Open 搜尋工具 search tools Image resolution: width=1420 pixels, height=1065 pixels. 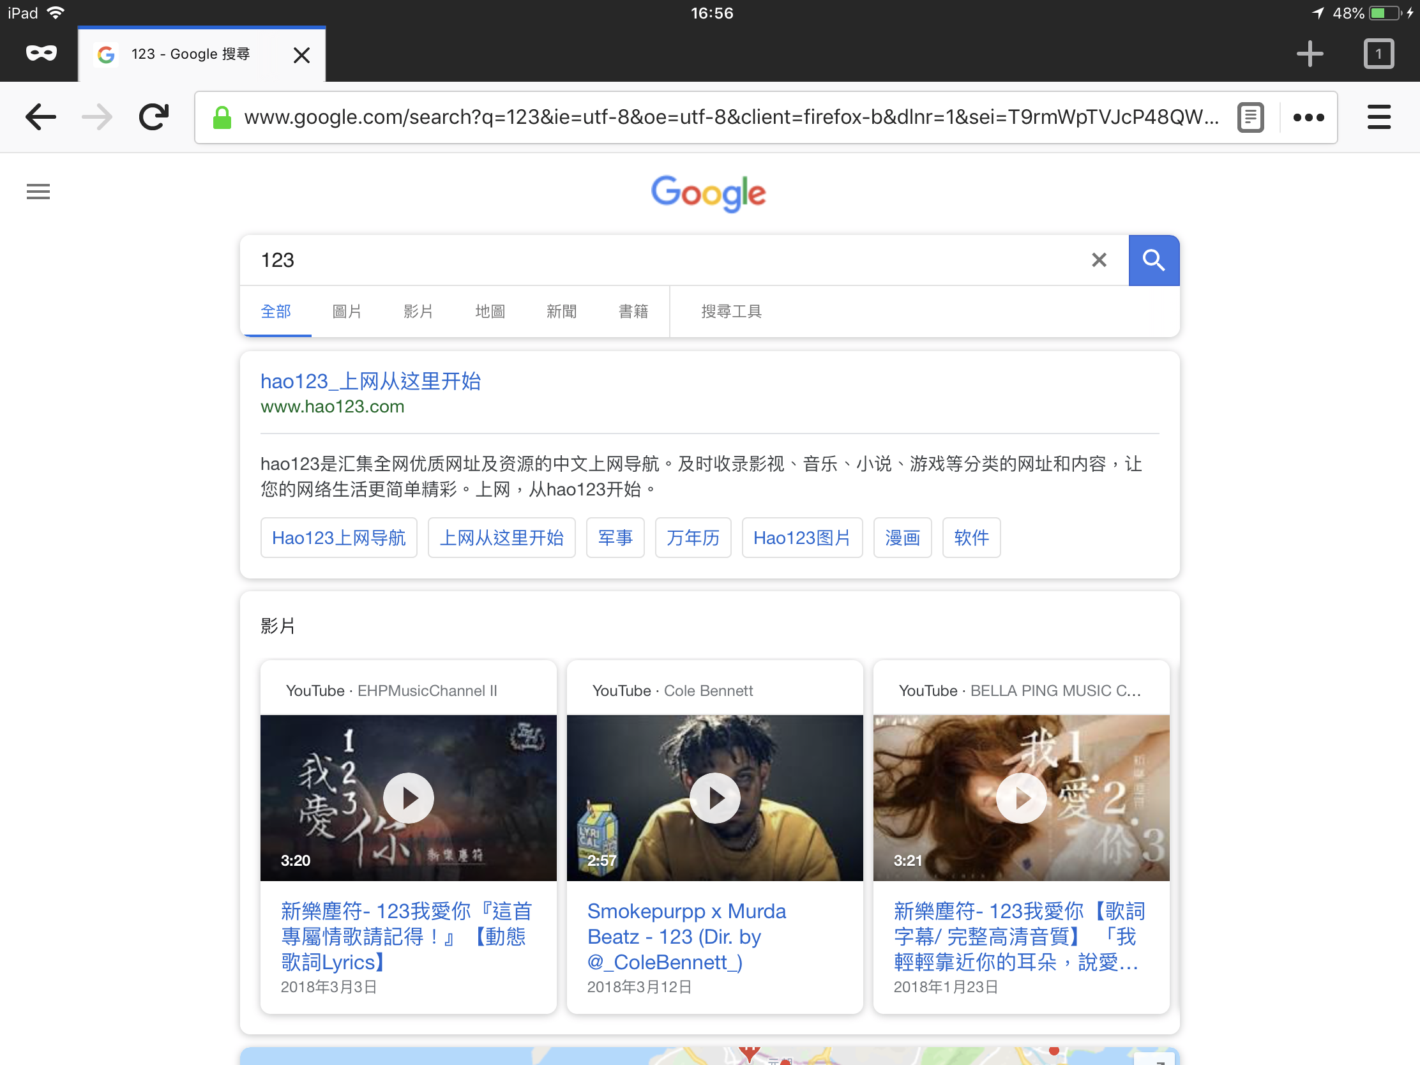731,312
